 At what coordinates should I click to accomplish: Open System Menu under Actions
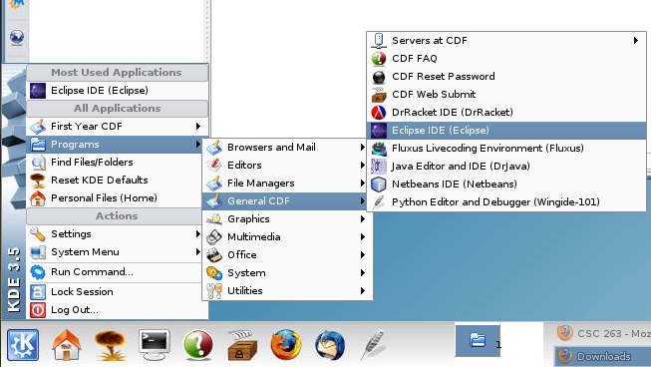[x=115, y=252]
